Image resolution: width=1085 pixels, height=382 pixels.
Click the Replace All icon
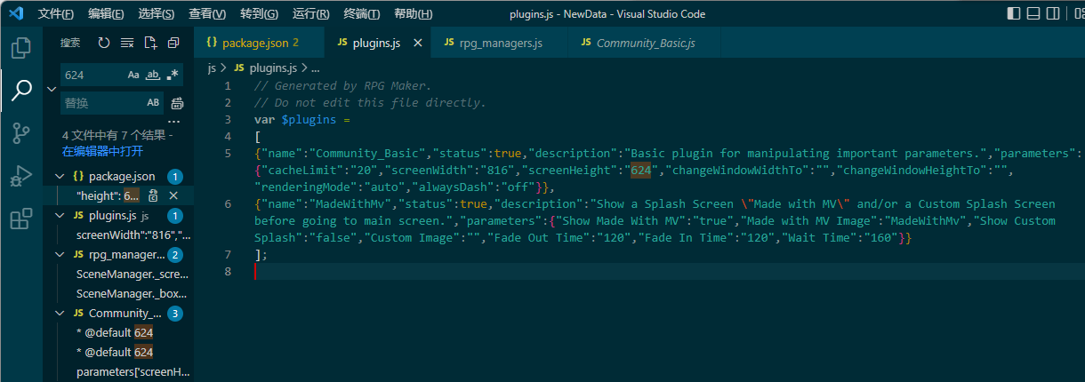coord(177,103)
